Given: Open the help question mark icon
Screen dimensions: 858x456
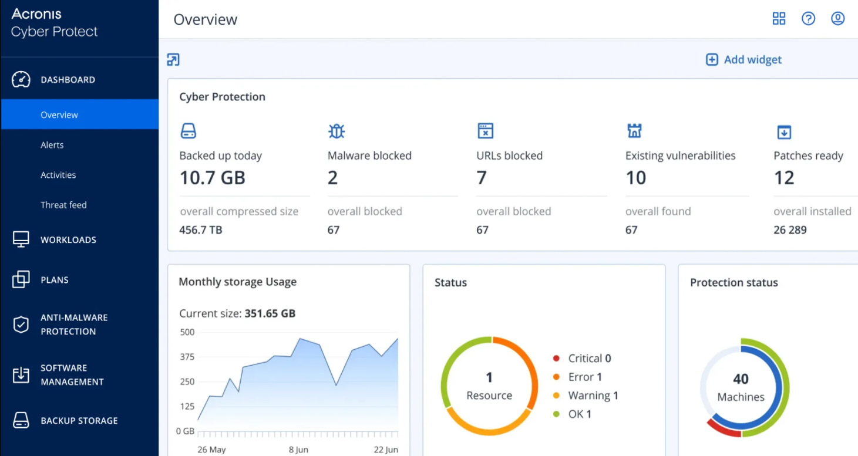Looking at the screenshot, I should [809, 19].
